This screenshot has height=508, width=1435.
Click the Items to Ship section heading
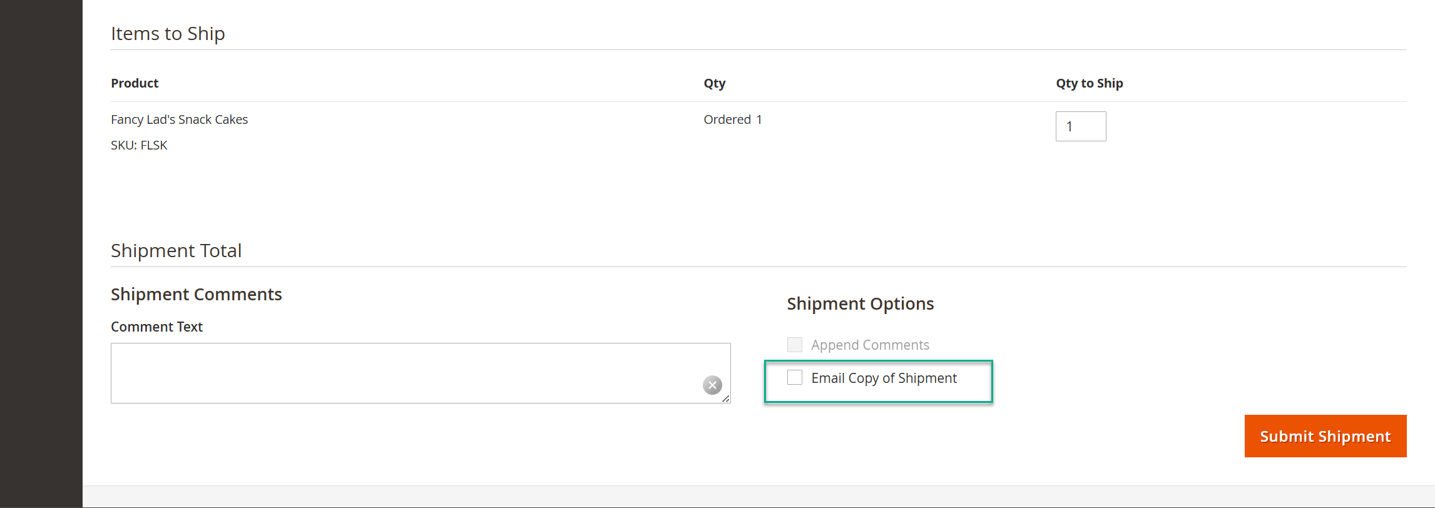(168, 33)
